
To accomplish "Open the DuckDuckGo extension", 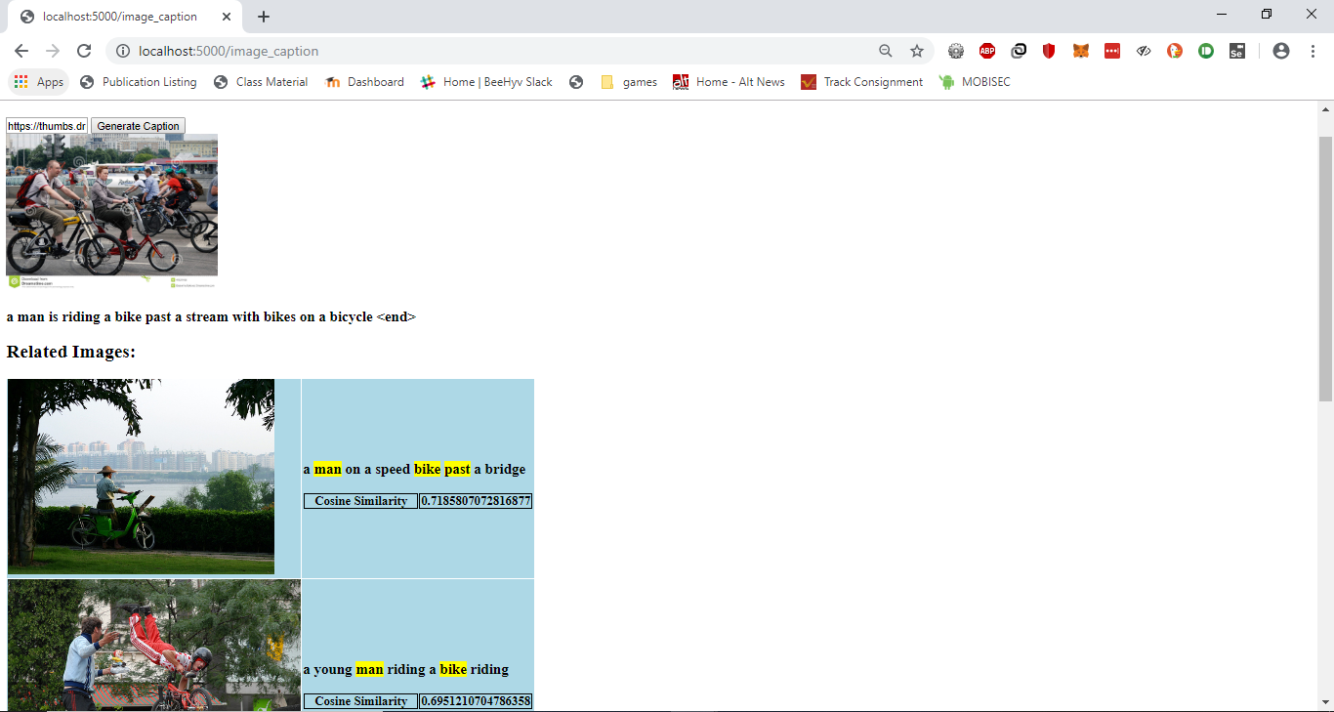I will coord(1175,51).
